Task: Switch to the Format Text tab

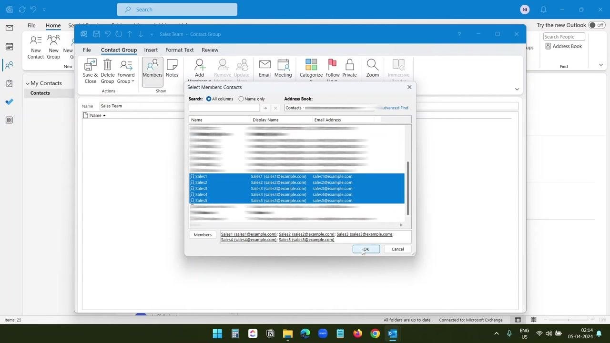Action: [180, 50]
